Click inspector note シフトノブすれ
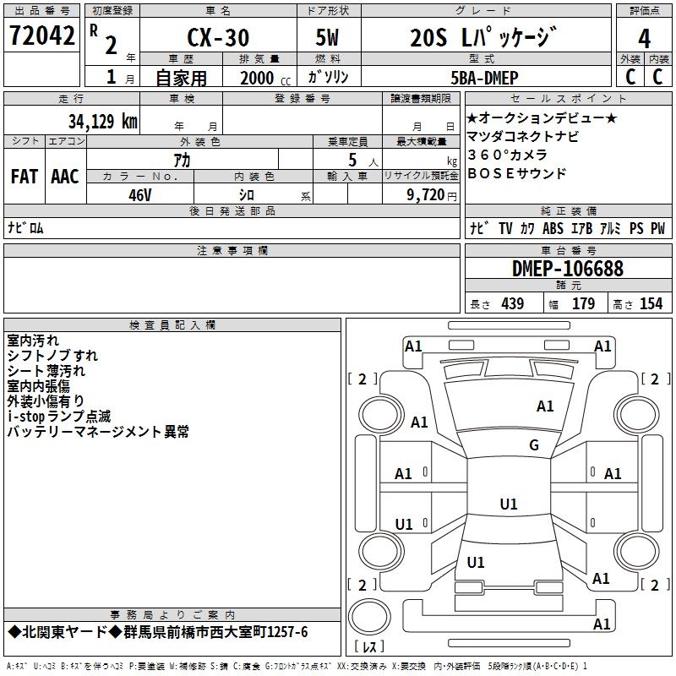 click(x=52, y=356)
